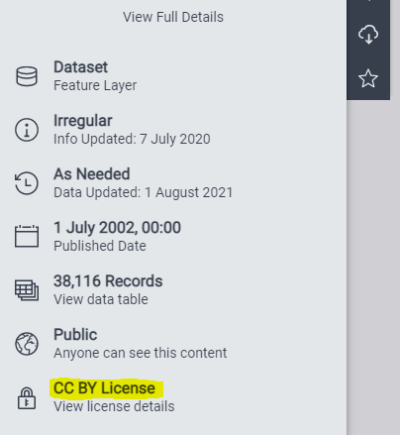Select the CC BY License heading
Image resolution: width=400 pixels, height=435 pixels.
[104, 388]
